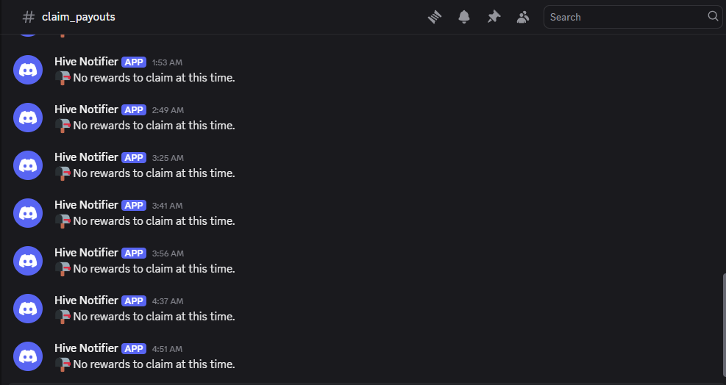Click the mailbox emoji in 3:25 AM message
Screen dimensions: 726x385
coord(63,173)
